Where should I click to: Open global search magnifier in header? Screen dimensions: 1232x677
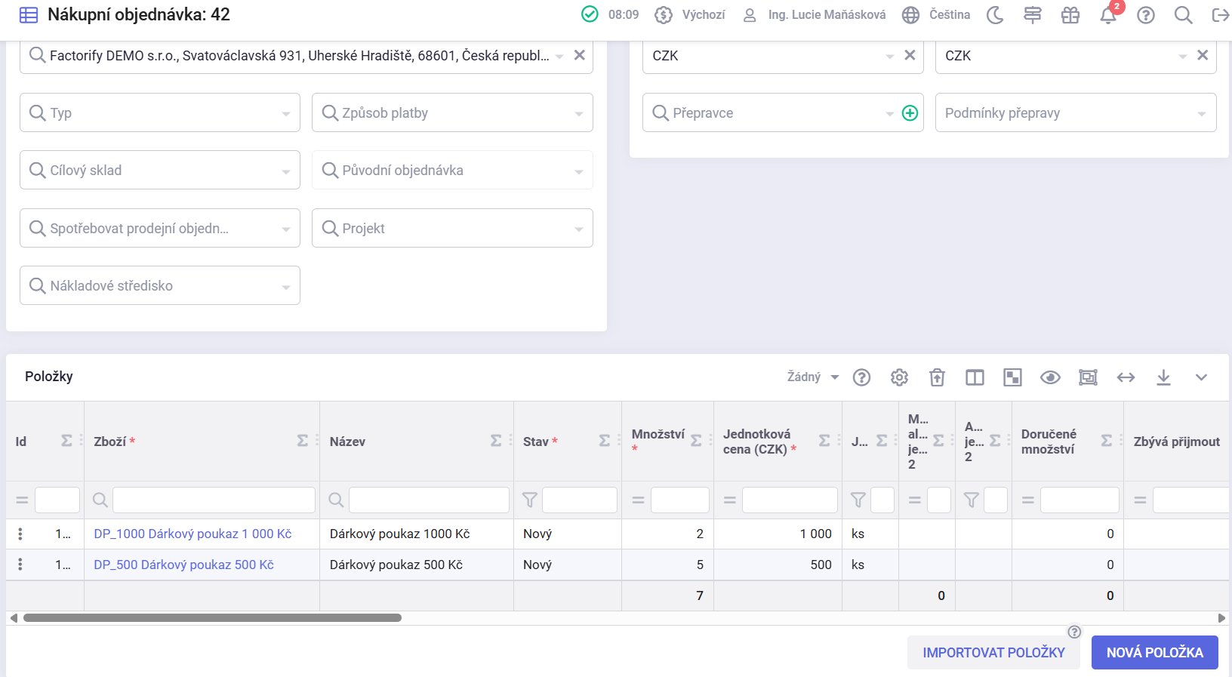(x=1183, y=15)
